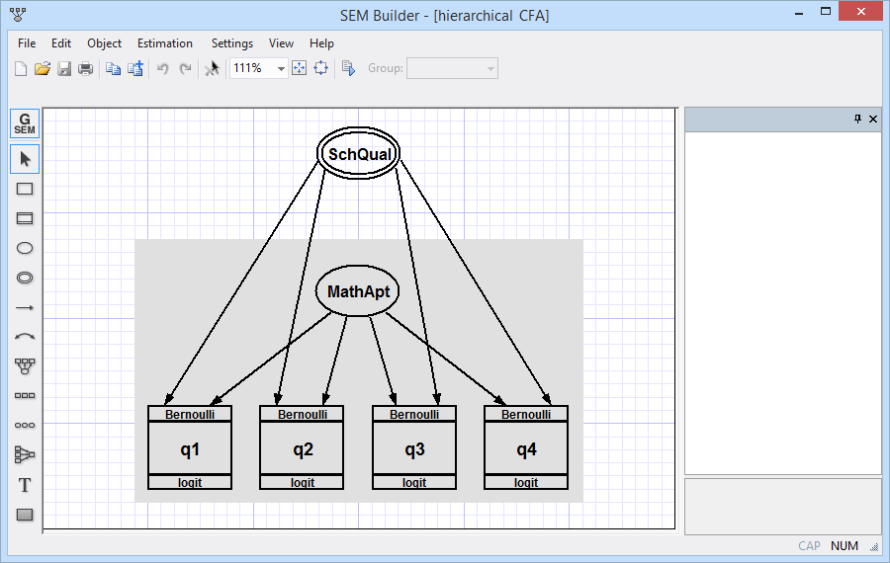This screenshot has height=563, width=890.
Task: Select the regression component tool
Action: tap(25, 454)
